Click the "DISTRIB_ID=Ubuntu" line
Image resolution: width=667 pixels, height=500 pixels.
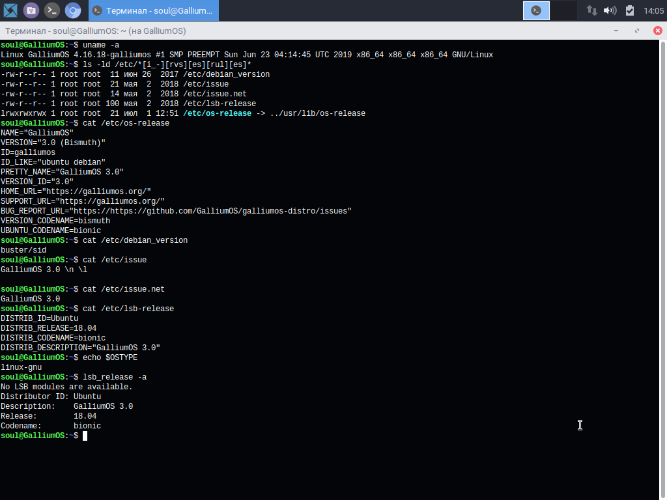(x=39, y=319)
